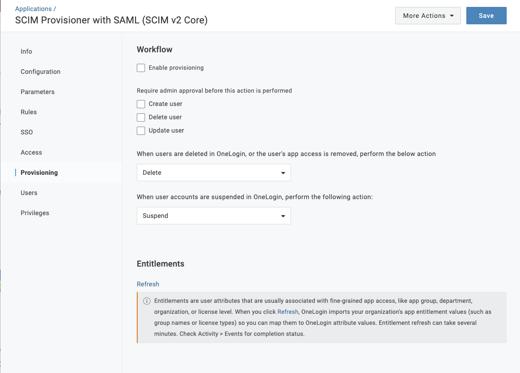Switch to the Configuration tab
520x373 pixels.
coord(40,72)
